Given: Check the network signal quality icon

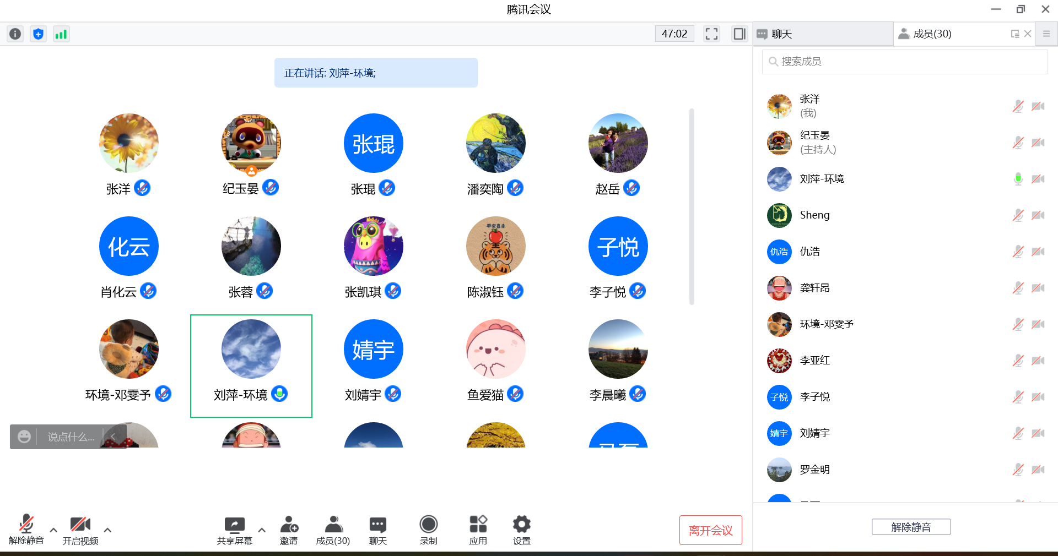Looking at the screenshot, I should tap(61, 34).
